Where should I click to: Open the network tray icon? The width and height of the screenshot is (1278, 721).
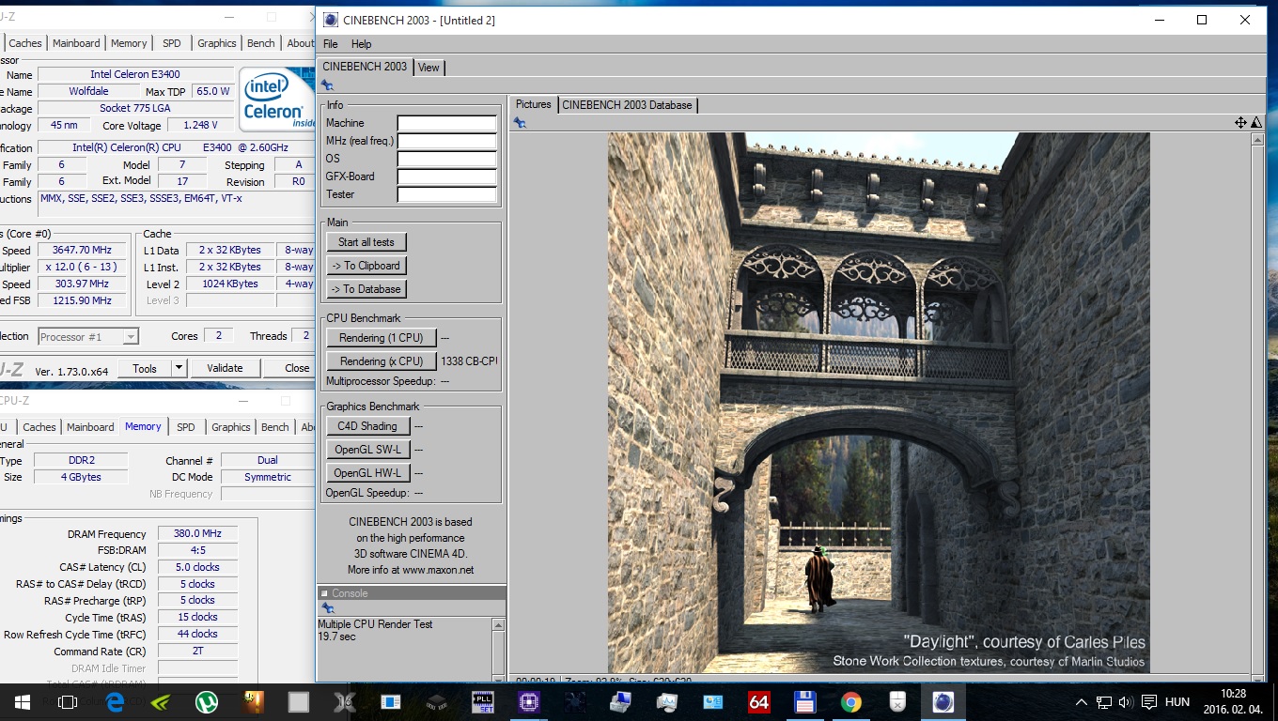[x=1104, y=702]
